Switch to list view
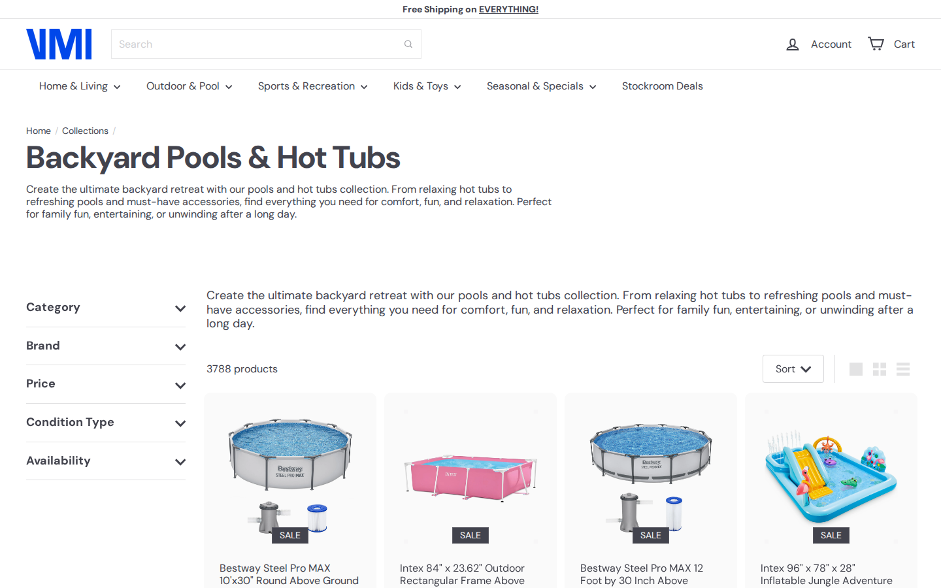The height and width of the screenshot is (588, 941). pyautogui.click(x=903, y=369)
